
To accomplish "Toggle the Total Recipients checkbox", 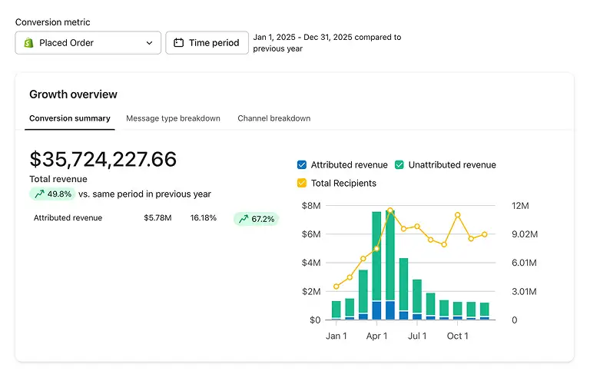I will 302,183.
